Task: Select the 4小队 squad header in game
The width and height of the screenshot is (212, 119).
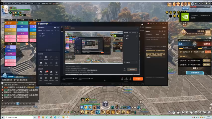Action: click(10, 44)
